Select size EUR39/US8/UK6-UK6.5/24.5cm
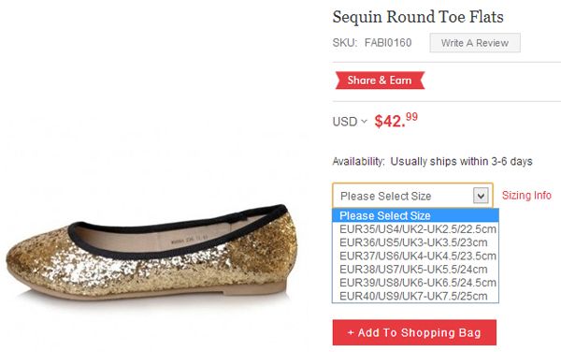 click(415, 283)
